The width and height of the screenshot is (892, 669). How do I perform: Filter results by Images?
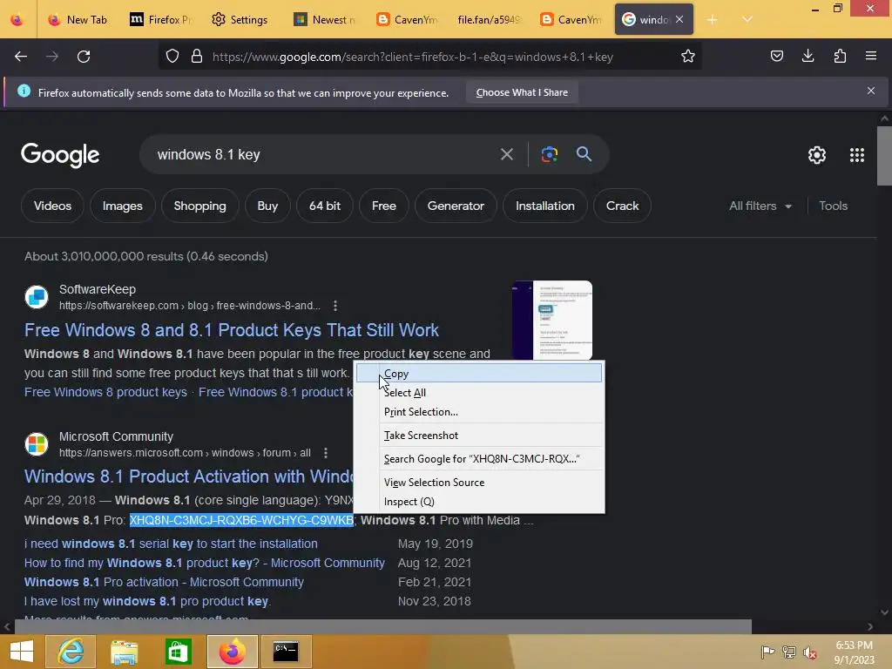coord(122,206)
